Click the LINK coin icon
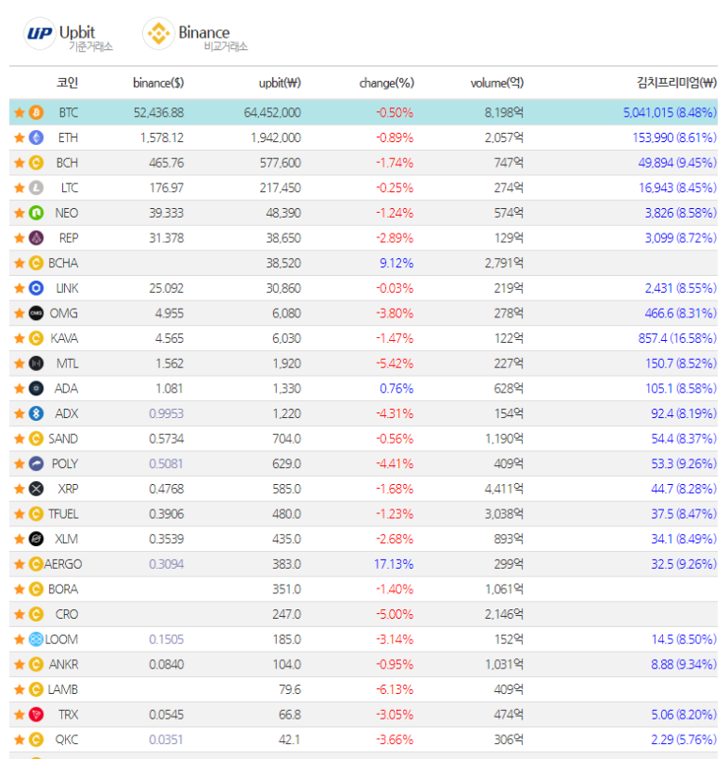Image resolution: width=728 pixels, height=759 pixels. click(x=37, y=288)
